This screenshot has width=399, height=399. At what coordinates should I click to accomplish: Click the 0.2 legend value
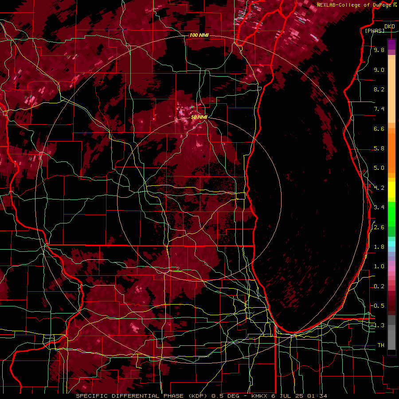click(x=379, y=286)
